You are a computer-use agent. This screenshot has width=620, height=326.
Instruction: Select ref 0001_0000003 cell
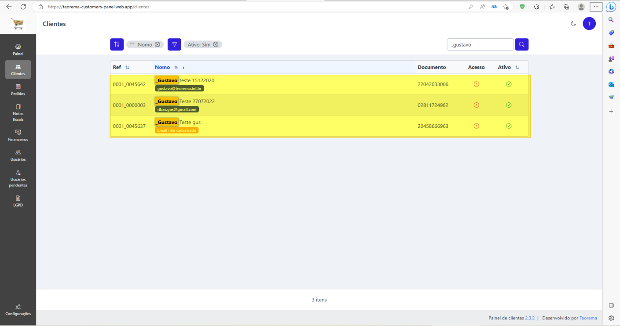(x=129, y=105)
